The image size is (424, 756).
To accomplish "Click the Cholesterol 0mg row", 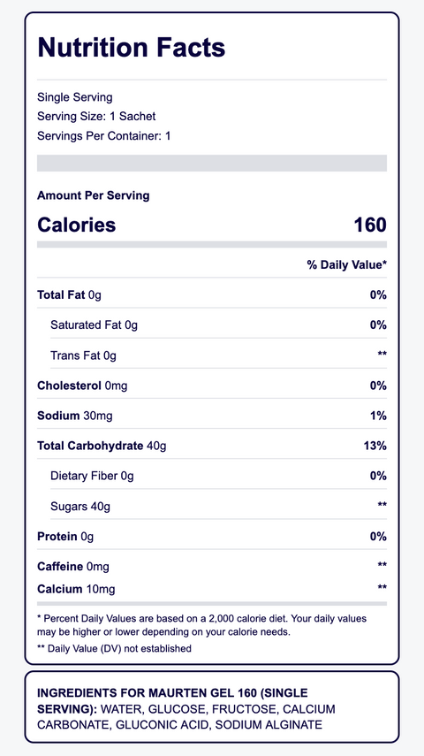I will 212,386.
